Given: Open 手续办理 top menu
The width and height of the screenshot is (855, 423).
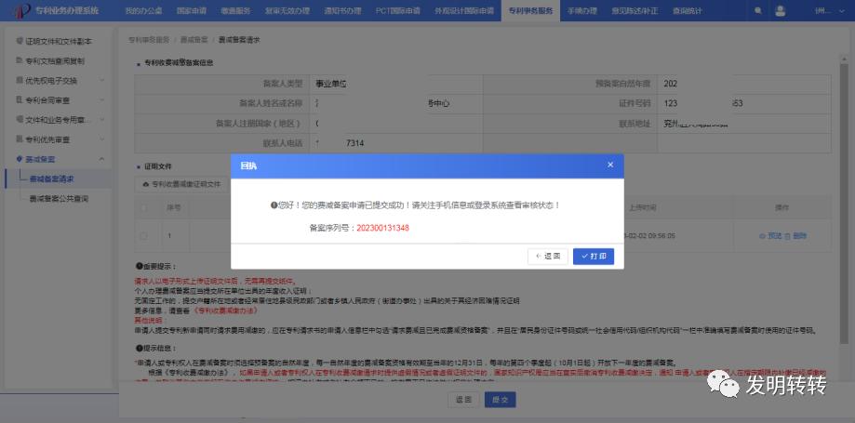Looking at the screenshot, I should (581, 11).
